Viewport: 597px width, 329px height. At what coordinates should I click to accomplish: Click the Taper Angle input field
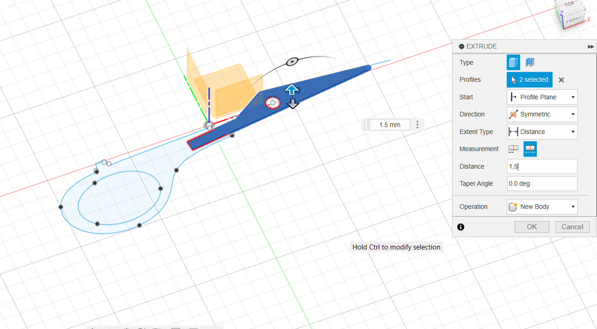(542, 183)
